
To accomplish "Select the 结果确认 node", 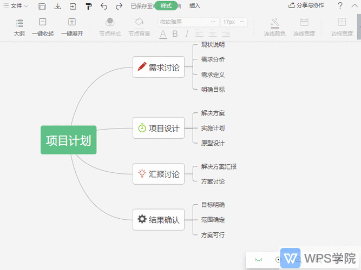I will (159, 220).
